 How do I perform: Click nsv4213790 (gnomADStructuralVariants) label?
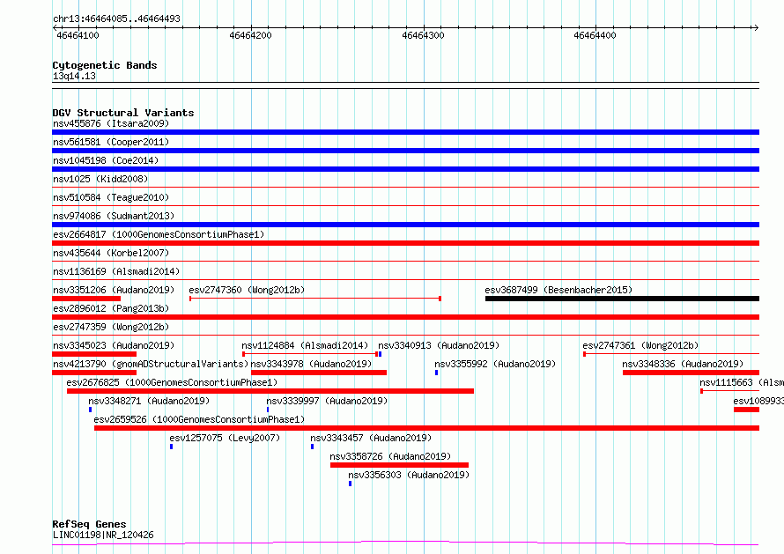pyautogui.click(x=151, y=364)
